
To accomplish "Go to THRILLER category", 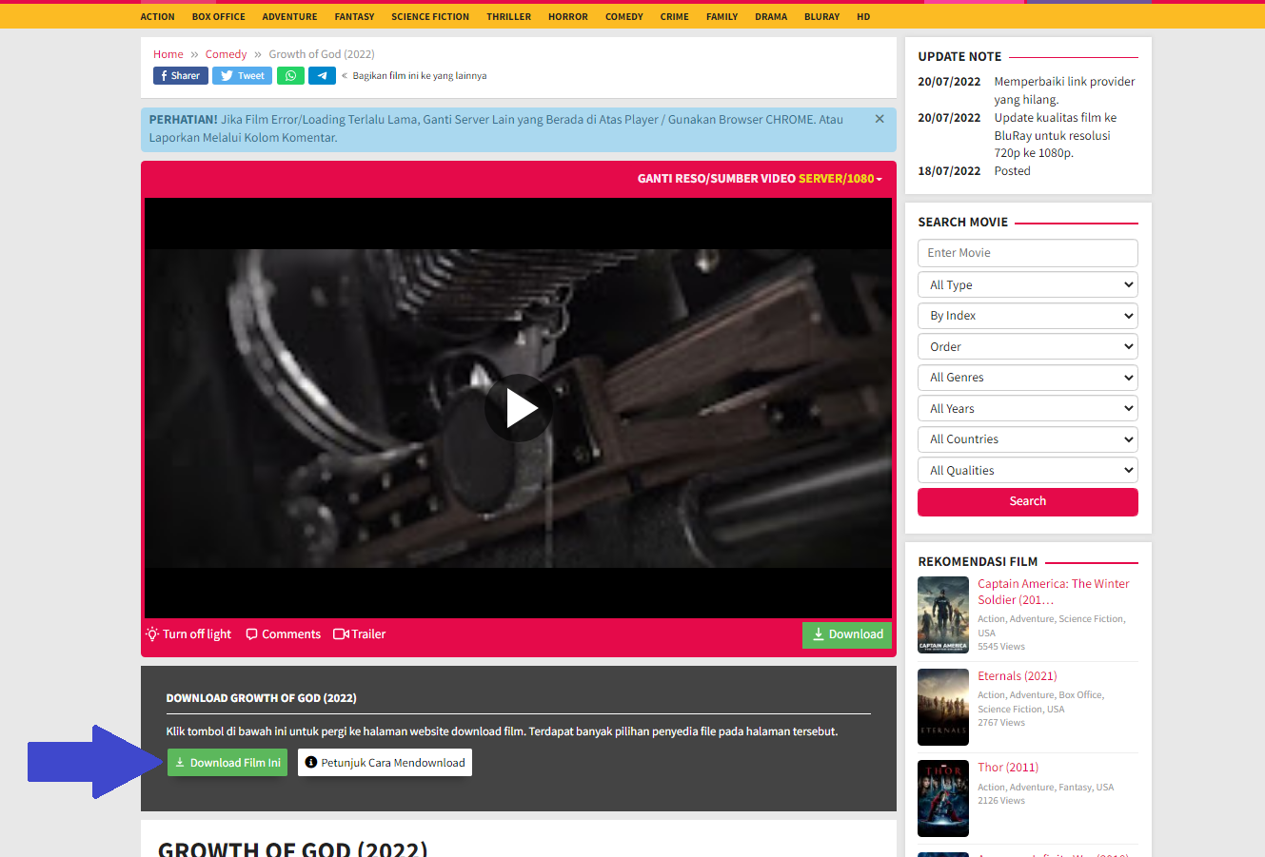I will 509,17.
